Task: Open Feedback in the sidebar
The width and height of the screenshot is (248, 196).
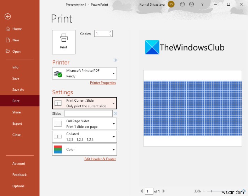Action: point(19,175)
